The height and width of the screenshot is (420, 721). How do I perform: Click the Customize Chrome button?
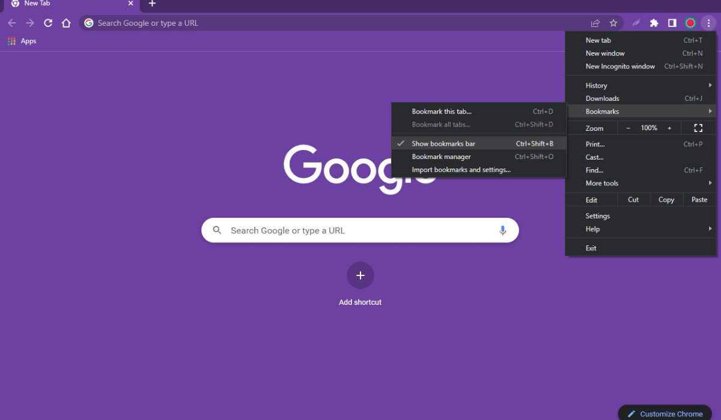coord(665,413)
